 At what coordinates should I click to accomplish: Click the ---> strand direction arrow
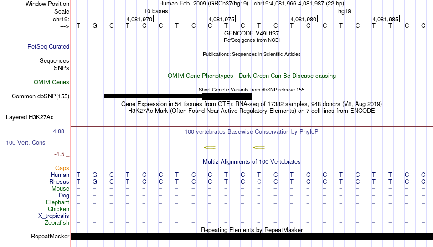65,26
